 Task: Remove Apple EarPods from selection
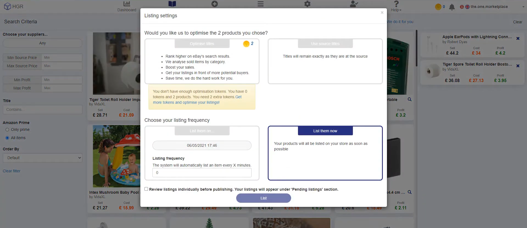(x=518, y=38)
